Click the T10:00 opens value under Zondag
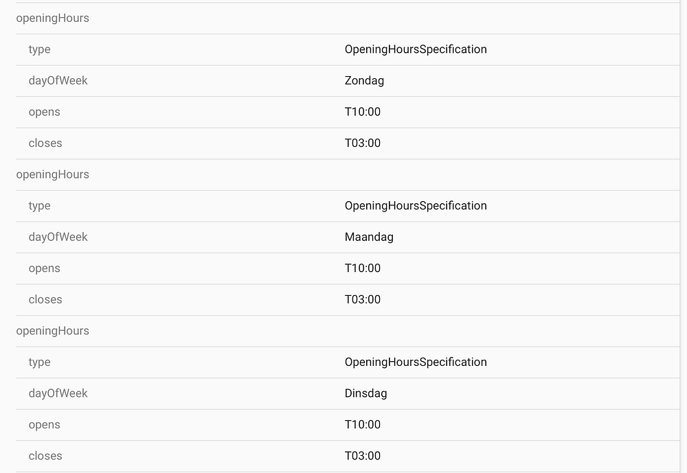 (363, 112)
